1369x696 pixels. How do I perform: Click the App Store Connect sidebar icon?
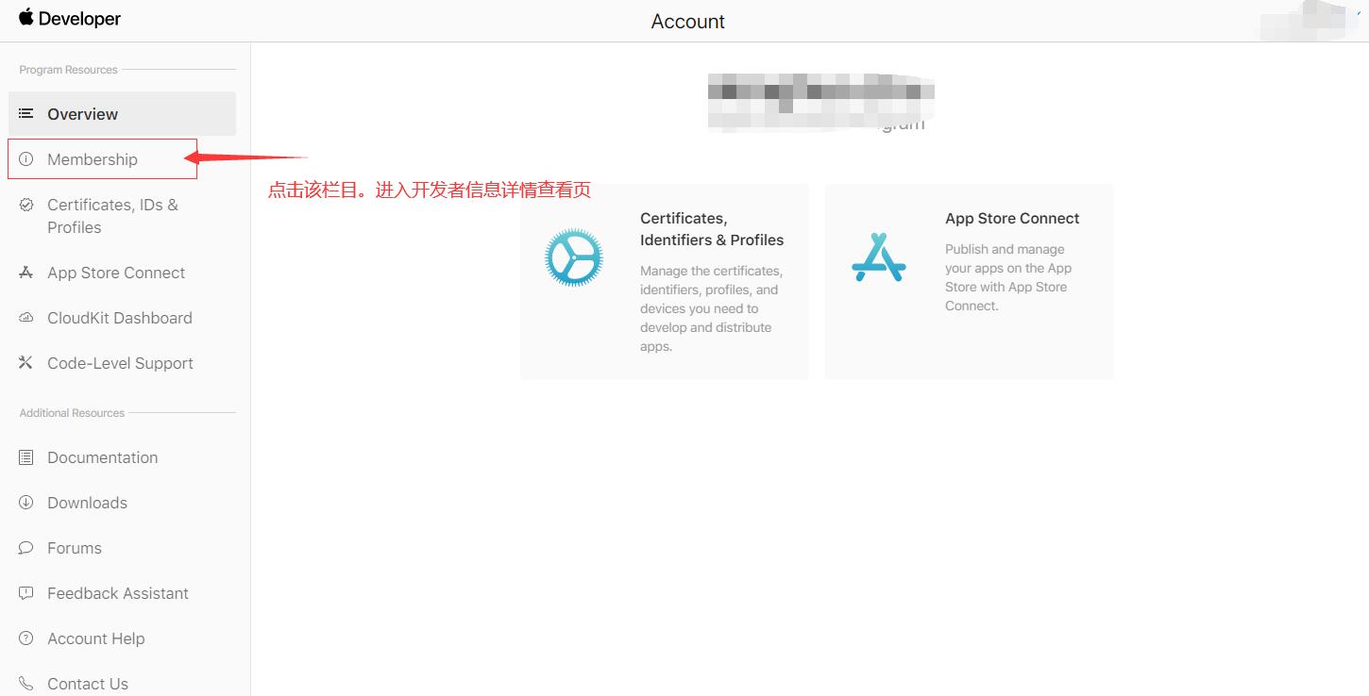[x=26, y=273]
